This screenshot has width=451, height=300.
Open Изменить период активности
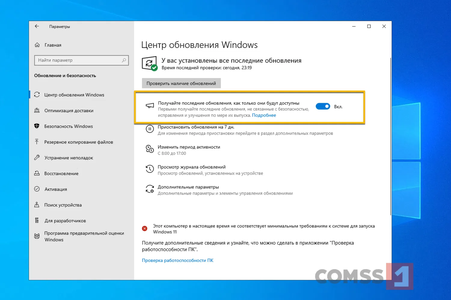[189, 147]
